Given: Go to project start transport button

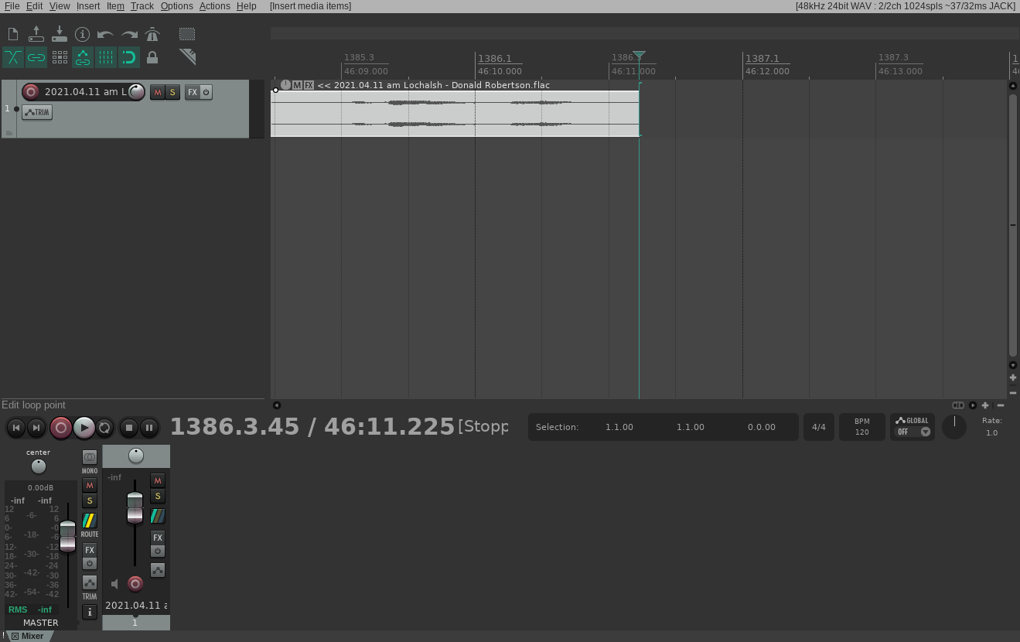Looking at the screenshot, I should point(15,427).
